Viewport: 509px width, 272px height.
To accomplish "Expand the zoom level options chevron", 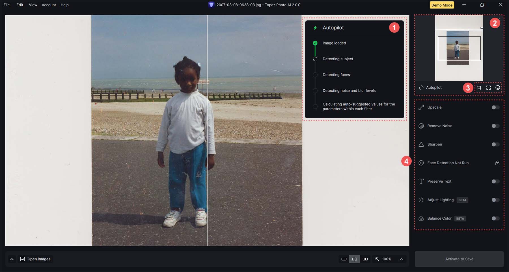I will coord(402,259).
